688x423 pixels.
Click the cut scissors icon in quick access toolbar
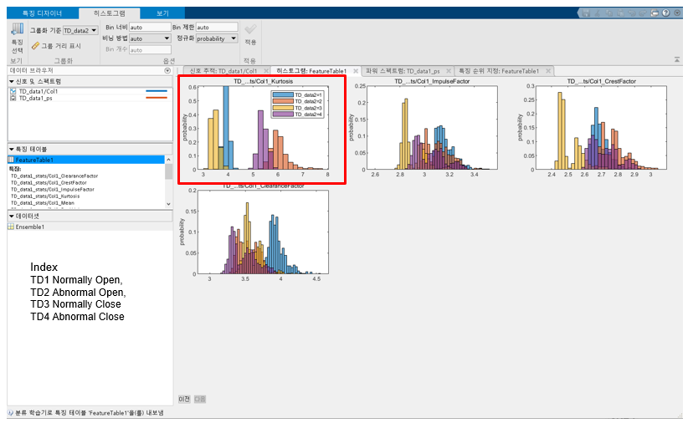[x=598, y=13]
